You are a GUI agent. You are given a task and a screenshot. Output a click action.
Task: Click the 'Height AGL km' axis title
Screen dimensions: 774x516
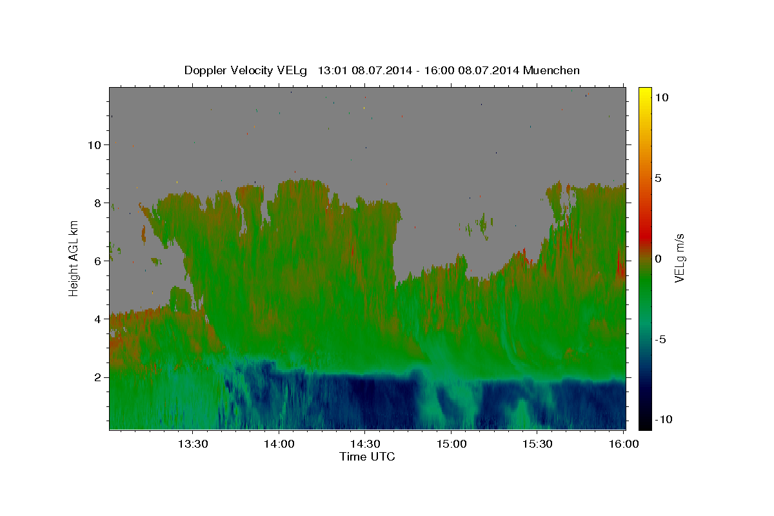74,259
